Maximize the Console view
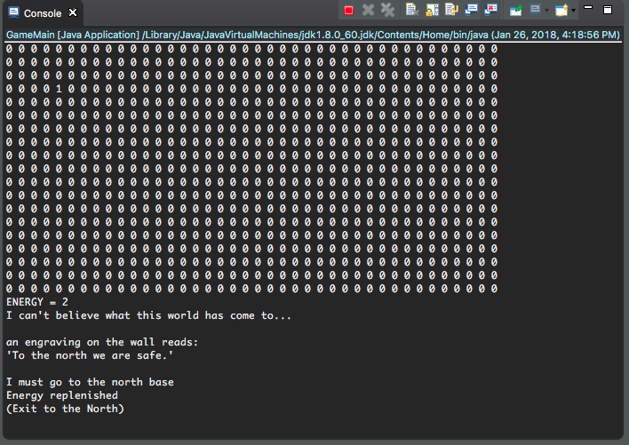629x445 pixels. [608, 10]
